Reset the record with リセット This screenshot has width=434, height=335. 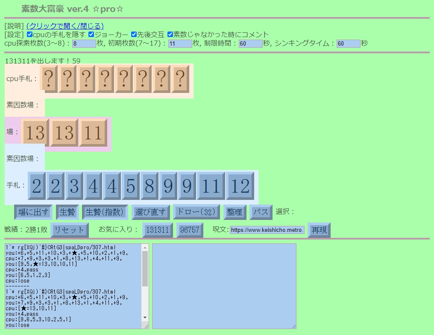[70, 230]
